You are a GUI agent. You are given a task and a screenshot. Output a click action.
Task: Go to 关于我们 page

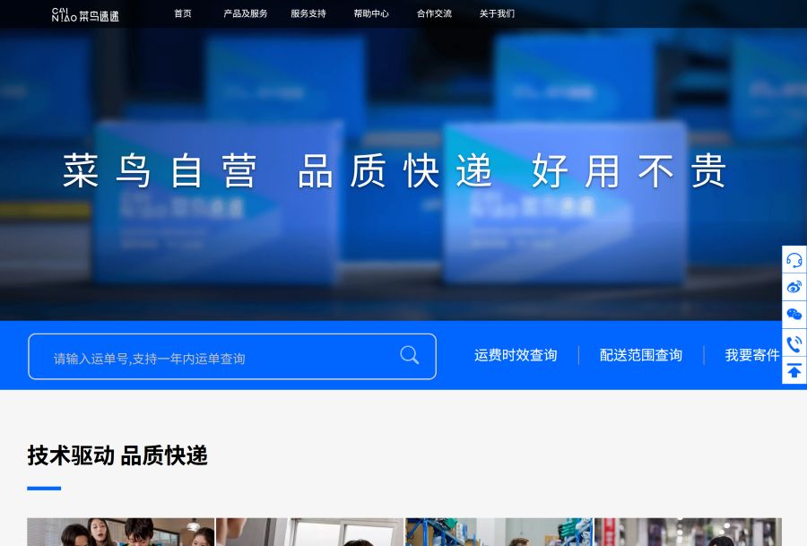tap(497, 14)
